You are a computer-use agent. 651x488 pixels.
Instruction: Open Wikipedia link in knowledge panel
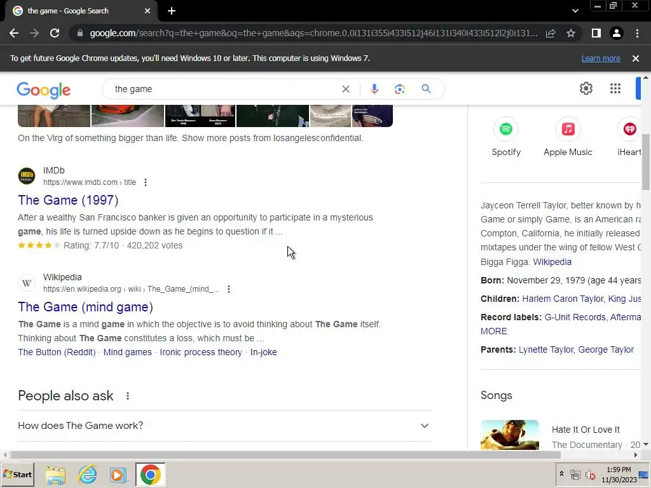pos(552,262)
